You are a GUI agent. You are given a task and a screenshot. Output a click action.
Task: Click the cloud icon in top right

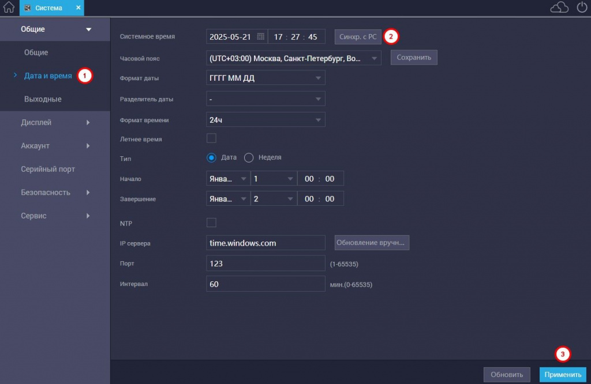[559, 7]
